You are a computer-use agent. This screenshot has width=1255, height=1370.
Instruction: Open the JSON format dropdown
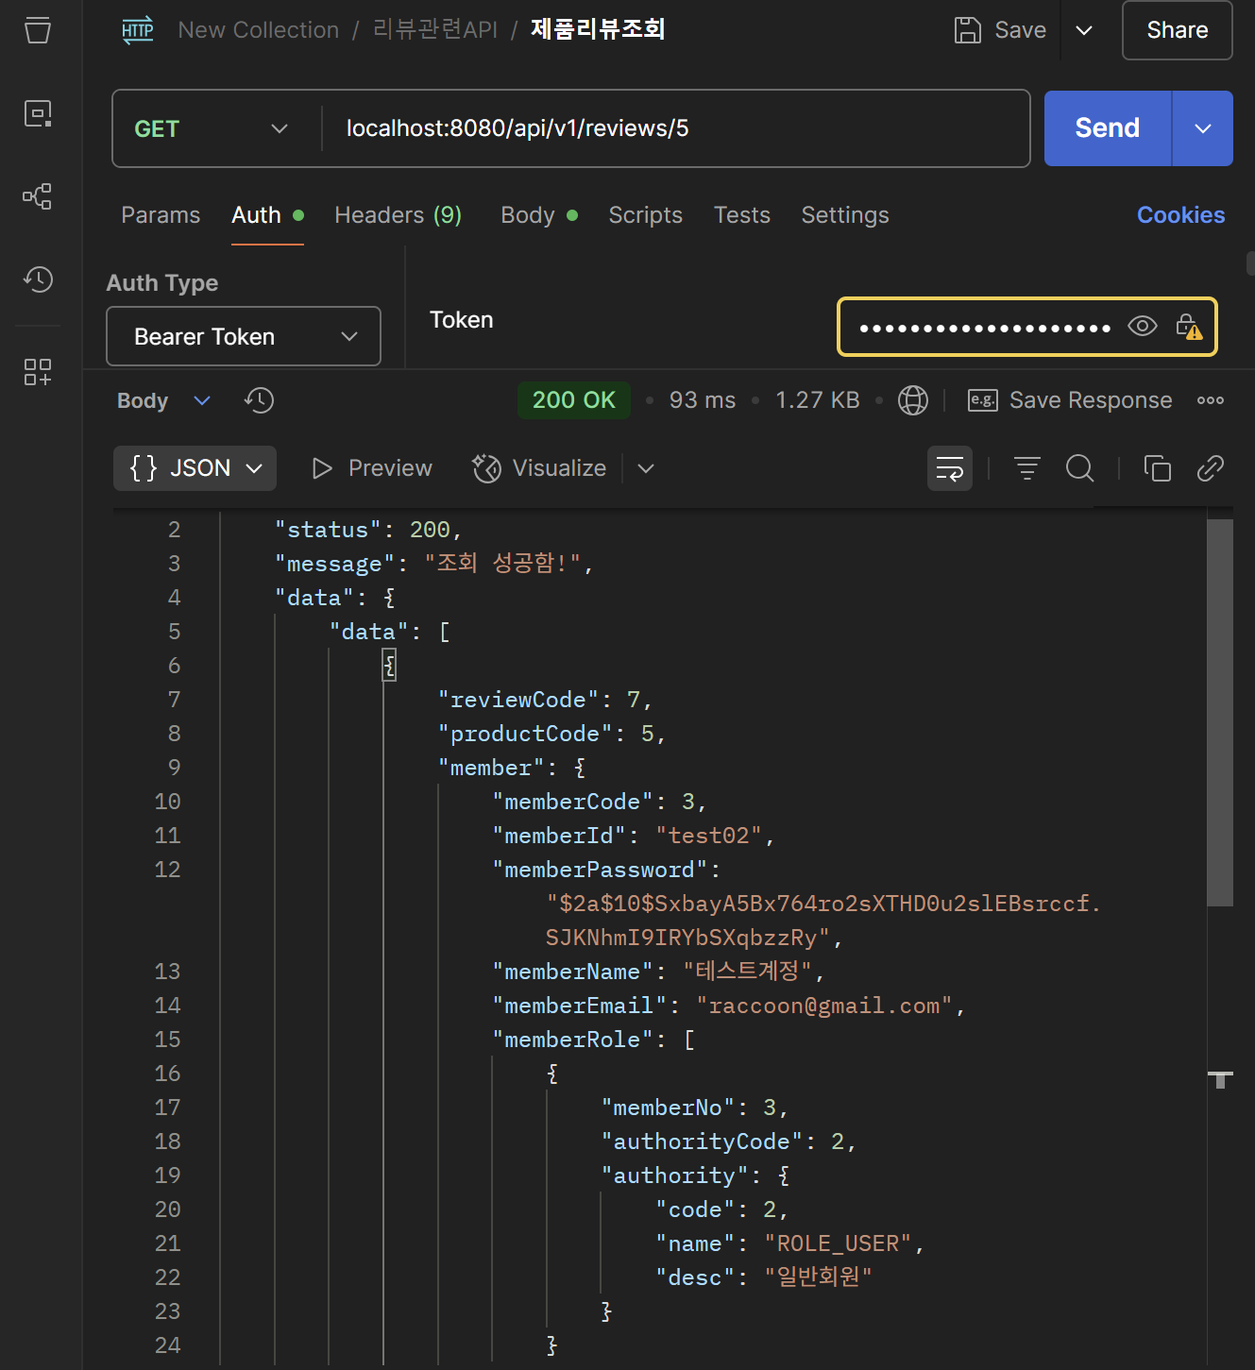tap(195, 468)
